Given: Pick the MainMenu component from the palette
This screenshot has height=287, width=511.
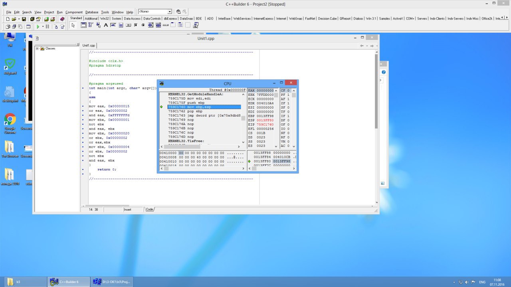Looking at the screenshot, I should click(90, 25).
